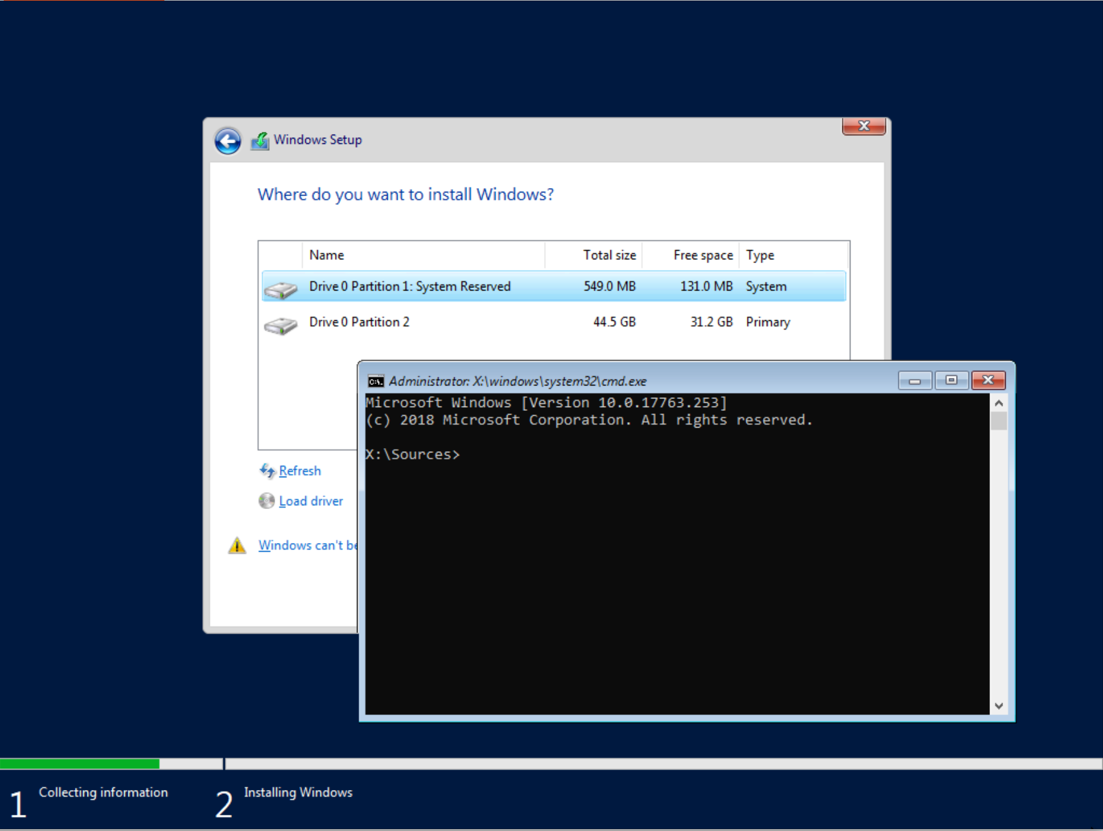
Task: Minimize the Administrator cmd.exe window
Action: point(914,380)
